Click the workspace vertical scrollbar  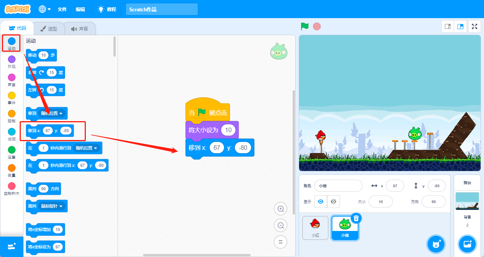[x=294, y=152]
